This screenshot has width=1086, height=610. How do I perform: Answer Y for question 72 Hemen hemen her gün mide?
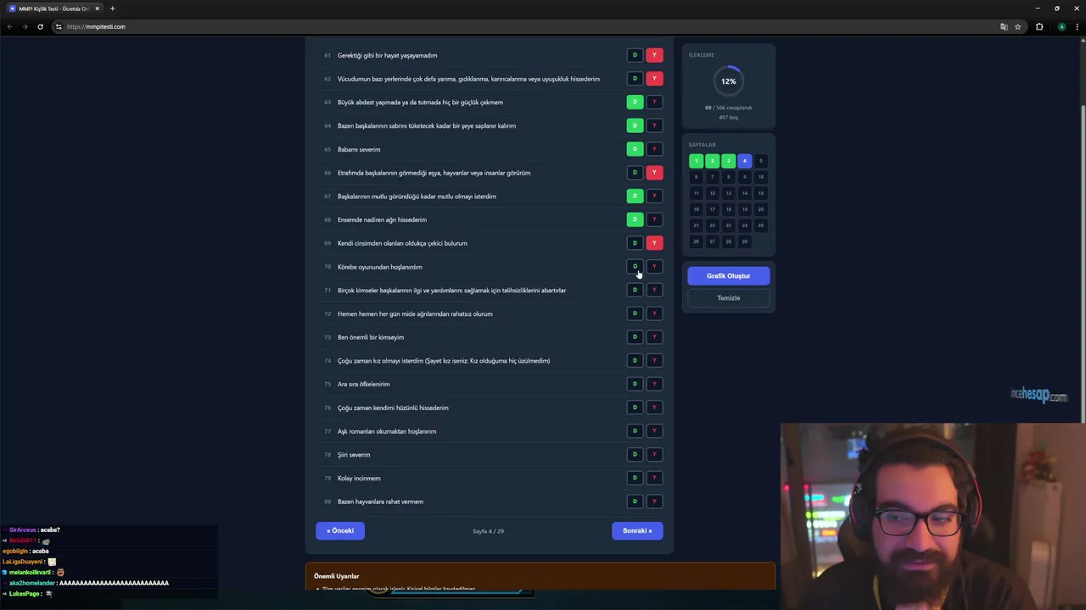[654, 313]
